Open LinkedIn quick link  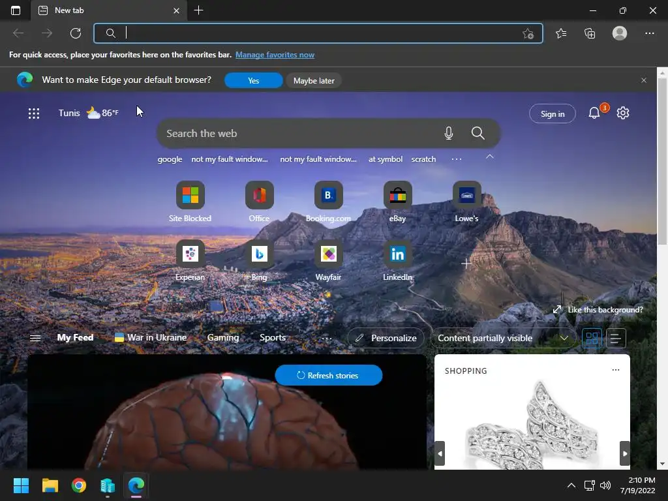coord(397,260)
